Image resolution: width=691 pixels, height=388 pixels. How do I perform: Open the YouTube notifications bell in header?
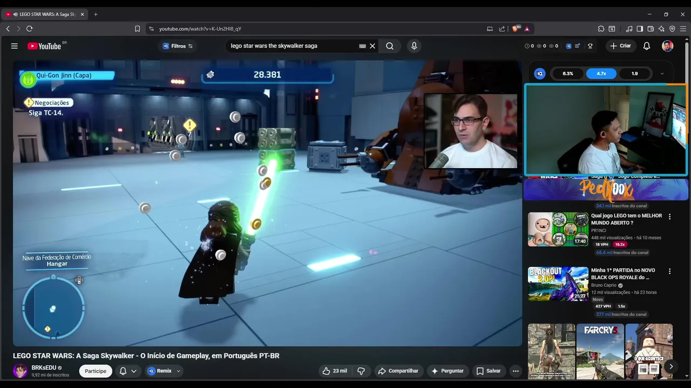point(647,46)
